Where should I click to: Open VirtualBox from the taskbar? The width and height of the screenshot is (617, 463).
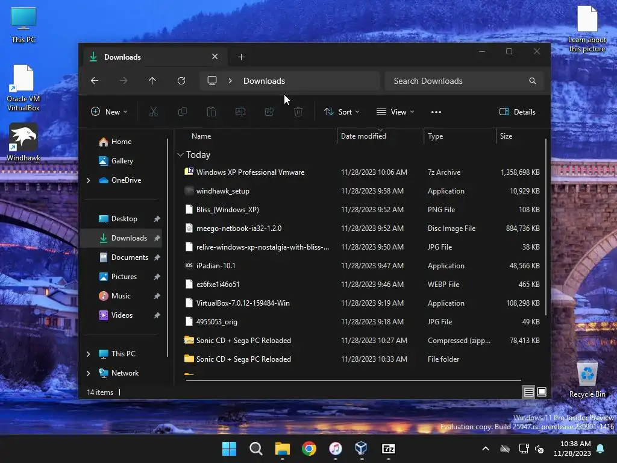click(362, 449)
